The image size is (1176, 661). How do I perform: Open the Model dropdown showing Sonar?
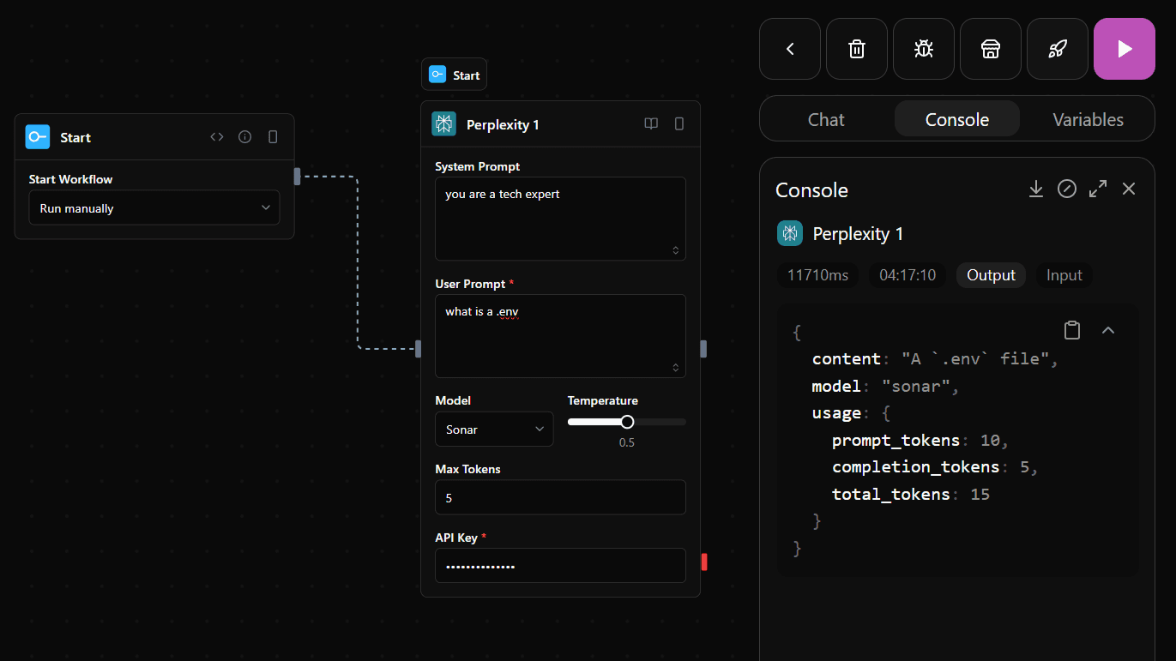point(494,429)
